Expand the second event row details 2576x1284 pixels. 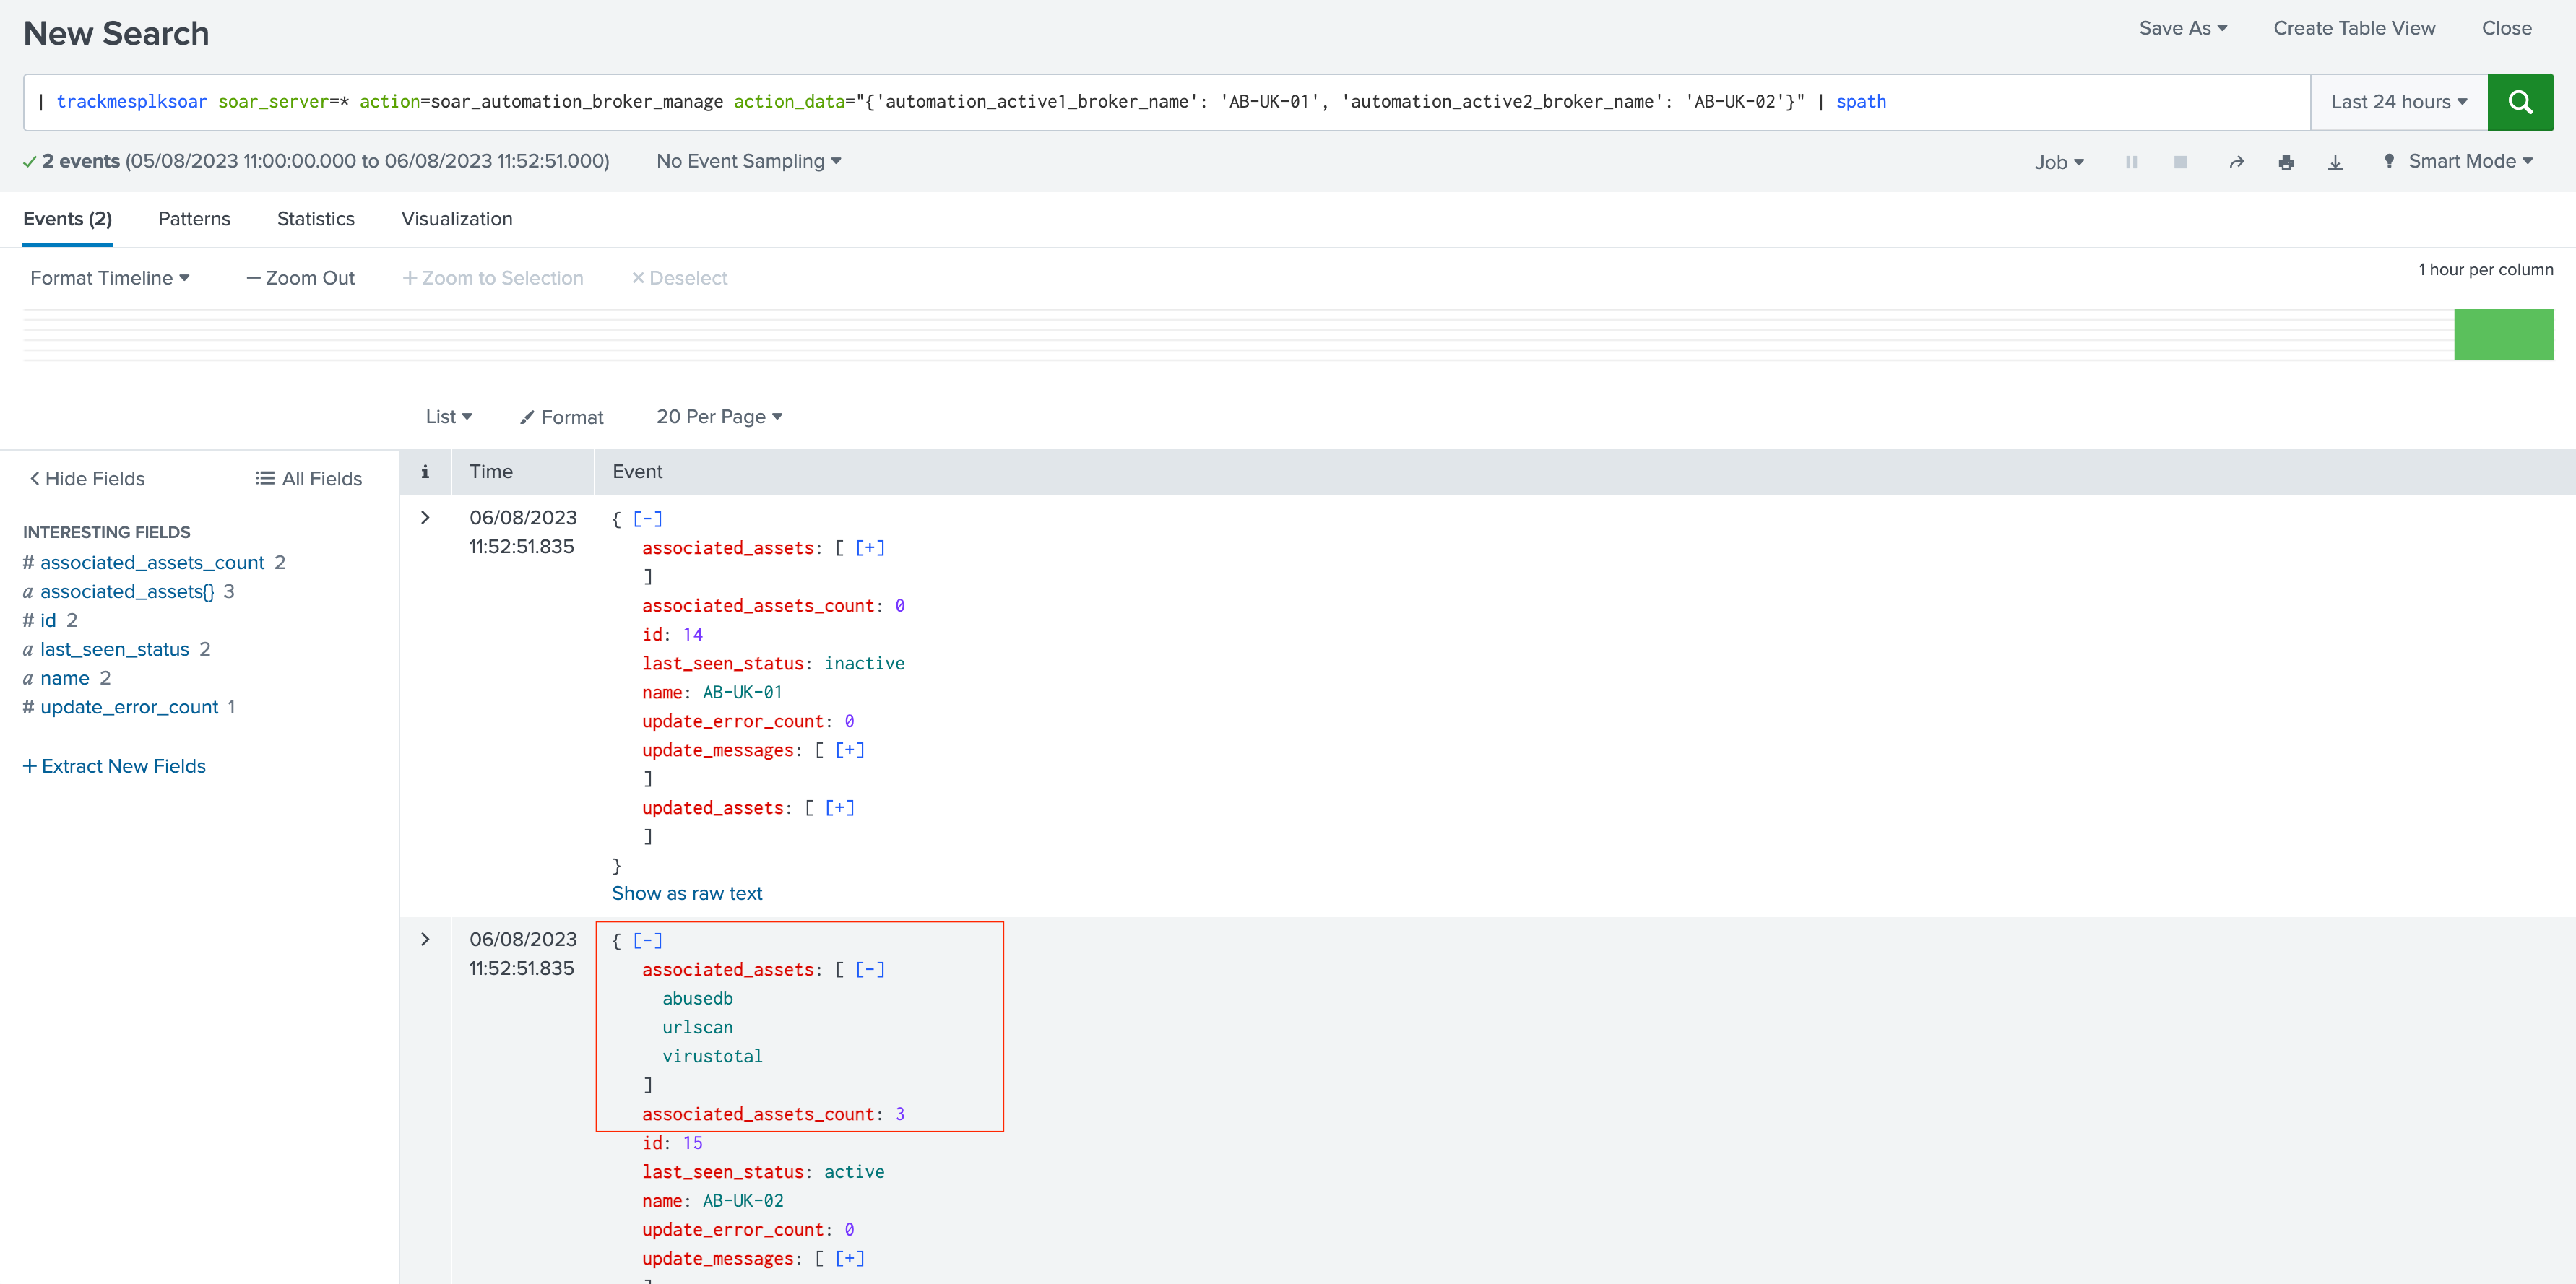click(425, 940)
